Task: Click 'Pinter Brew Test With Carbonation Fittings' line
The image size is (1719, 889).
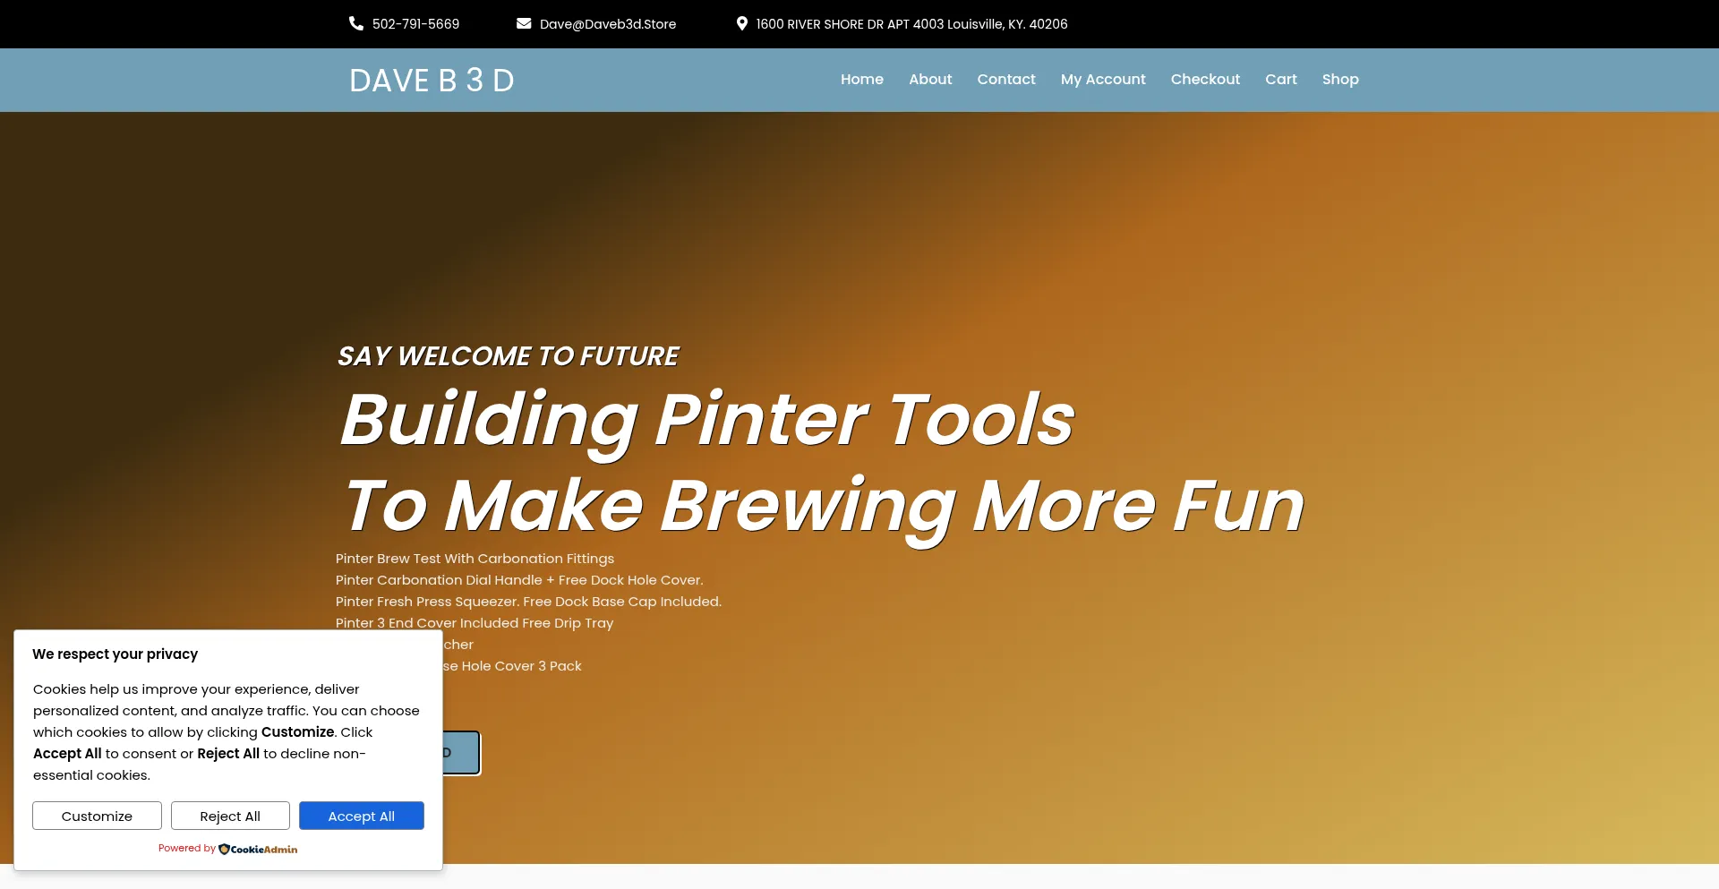Action: pos(475,559)
